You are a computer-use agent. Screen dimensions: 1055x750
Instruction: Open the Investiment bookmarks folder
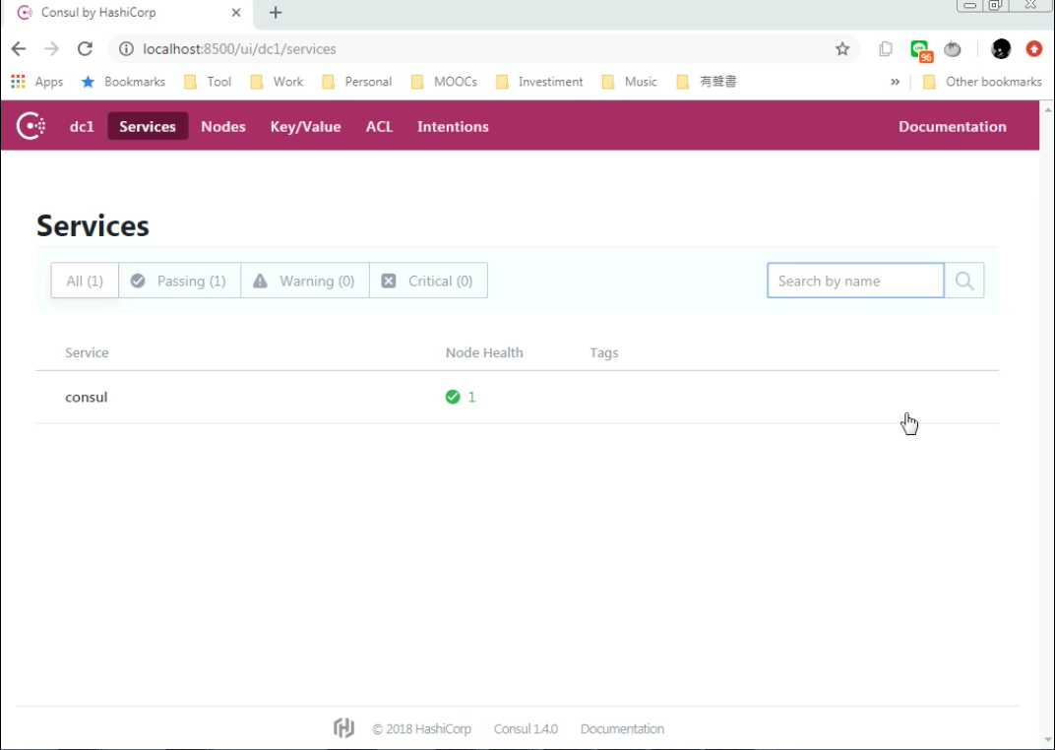point(539,82)
